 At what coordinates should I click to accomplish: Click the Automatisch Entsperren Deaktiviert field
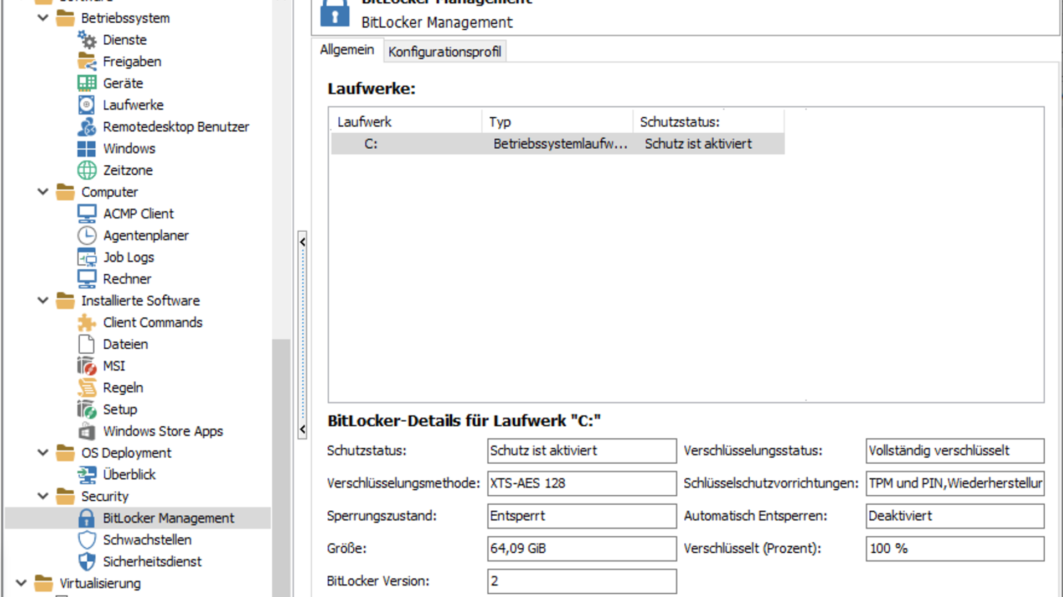tap(955, 516)
